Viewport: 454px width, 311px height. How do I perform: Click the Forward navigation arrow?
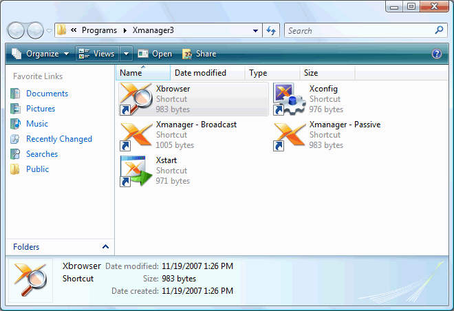point(35,30)
